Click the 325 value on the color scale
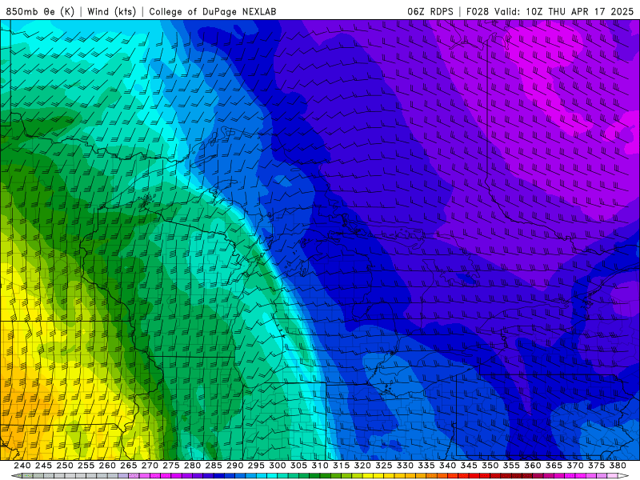Screen dimensions: 640x480 pos(384,466)
